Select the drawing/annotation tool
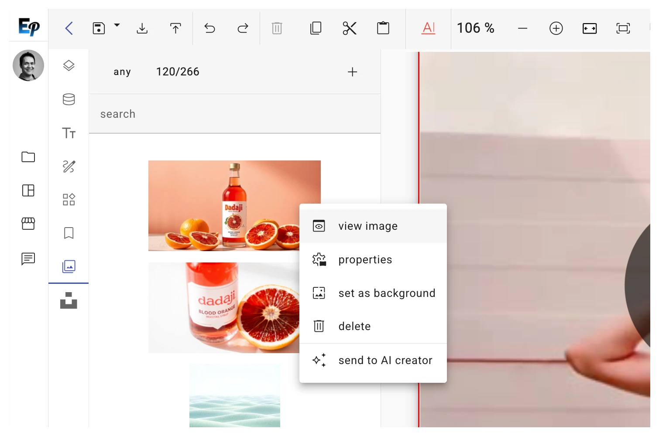 coord(69,167)
